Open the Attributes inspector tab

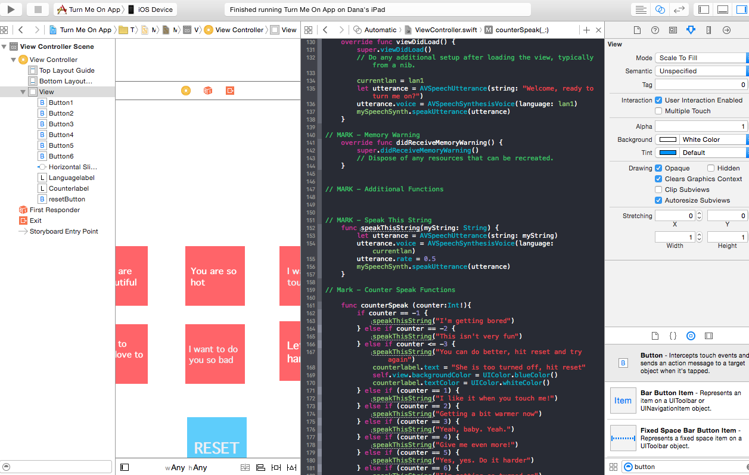[691, 30]
